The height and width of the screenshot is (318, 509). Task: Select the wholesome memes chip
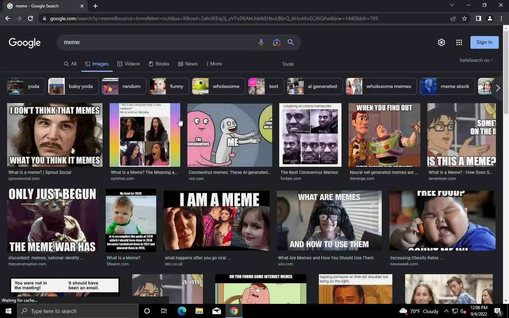[381, 86]
